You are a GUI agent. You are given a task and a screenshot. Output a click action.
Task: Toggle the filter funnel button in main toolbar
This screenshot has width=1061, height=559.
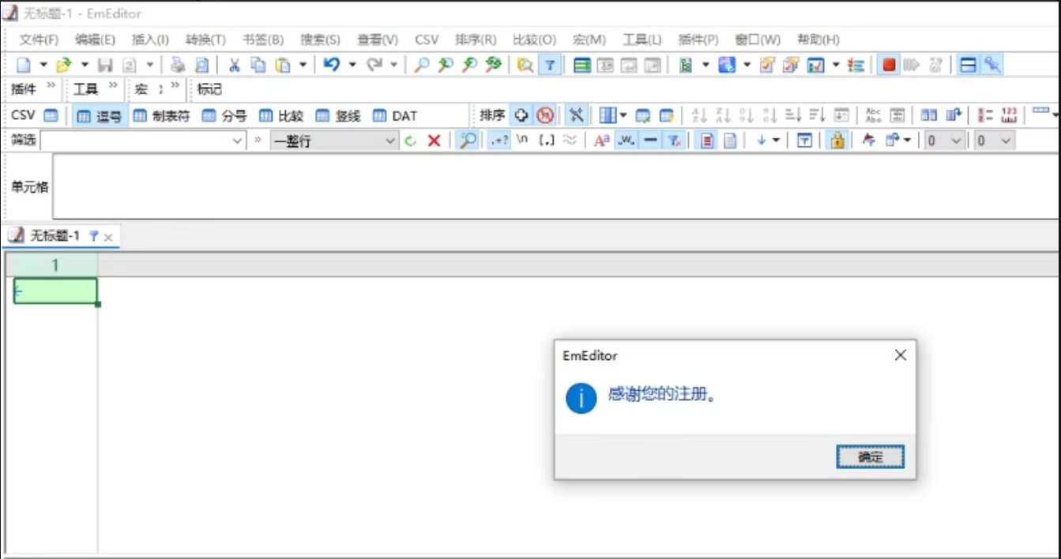coord(550,65)
